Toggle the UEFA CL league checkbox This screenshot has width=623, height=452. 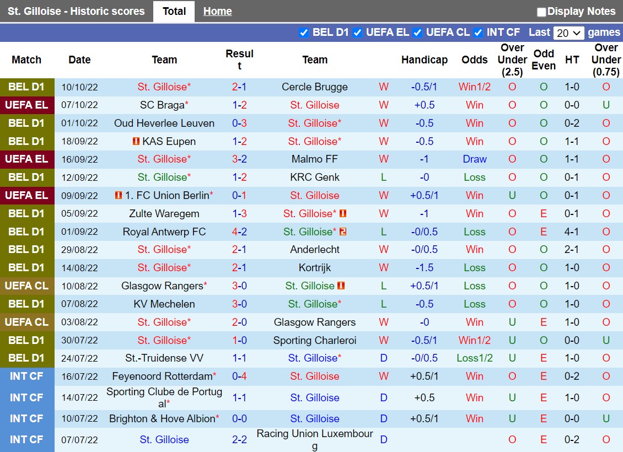(x=417, y=33)
